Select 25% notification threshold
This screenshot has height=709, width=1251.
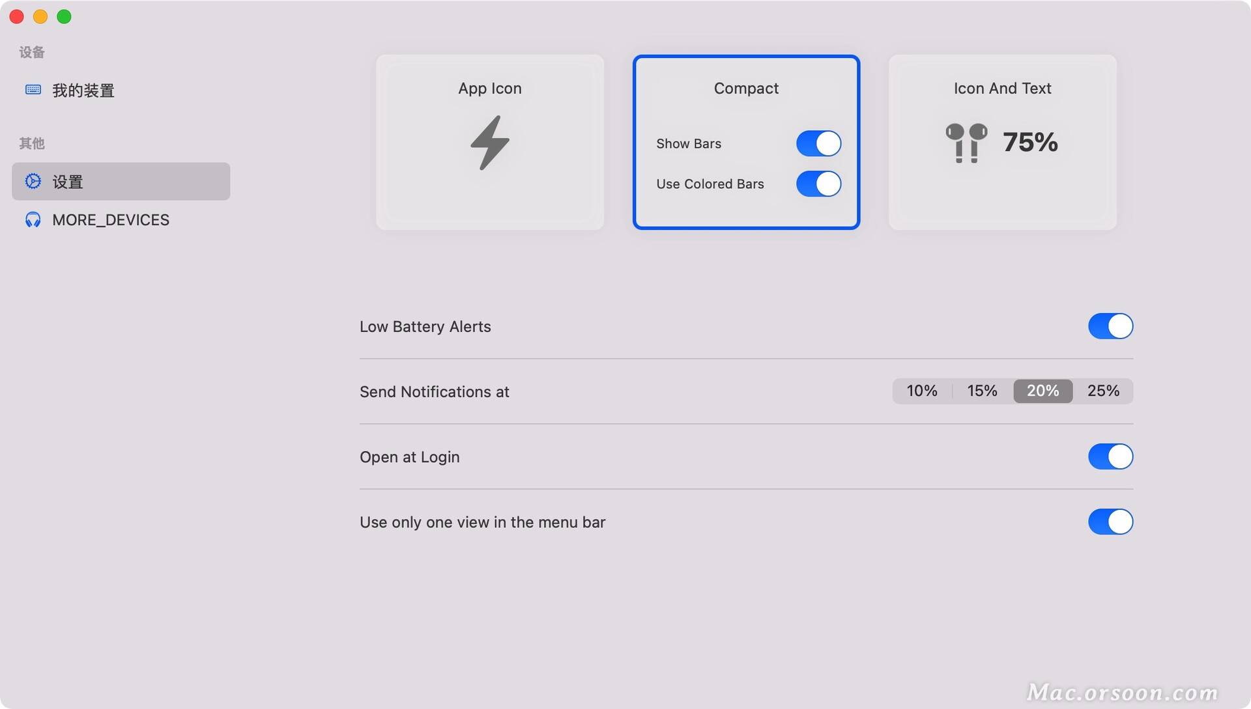[1103, 391]
